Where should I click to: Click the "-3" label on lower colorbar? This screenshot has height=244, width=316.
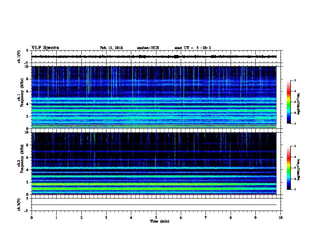pyautogui.click(x=294, y=146)
